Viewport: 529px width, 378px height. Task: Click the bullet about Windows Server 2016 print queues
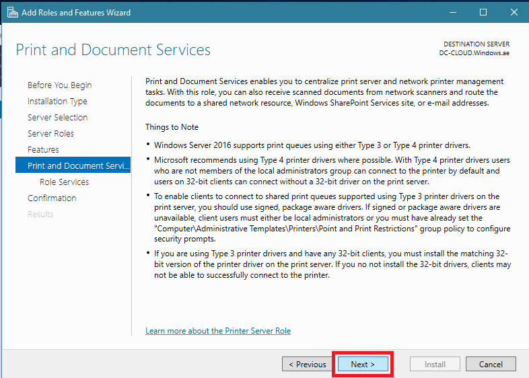312,145
